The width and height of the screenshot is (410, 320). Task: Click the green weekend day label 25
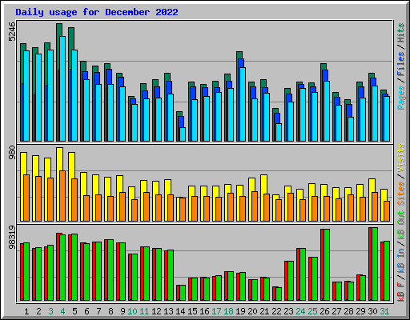(x=312, y=311)
